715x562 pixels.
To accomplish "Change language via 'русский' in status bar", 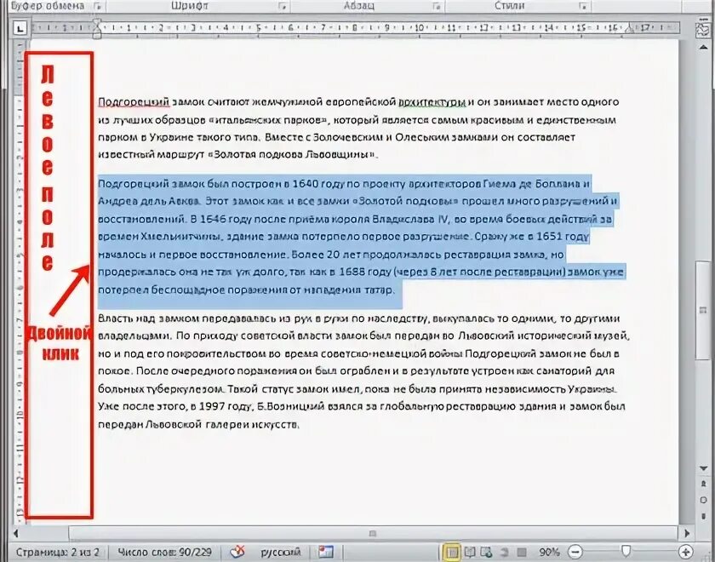I will [x=280, y=553].
